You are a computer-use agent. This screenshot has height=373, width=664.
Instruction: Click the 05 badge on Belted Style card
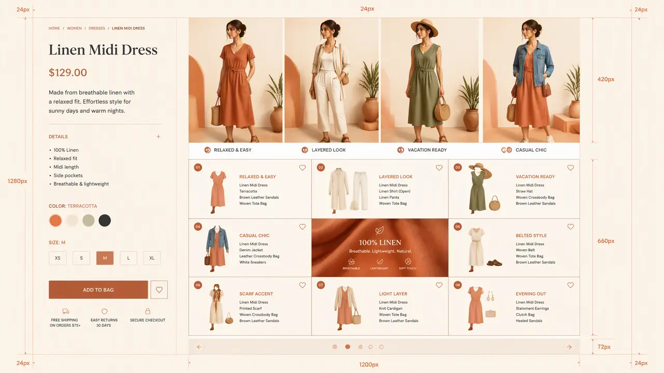(x=458, y=226)
